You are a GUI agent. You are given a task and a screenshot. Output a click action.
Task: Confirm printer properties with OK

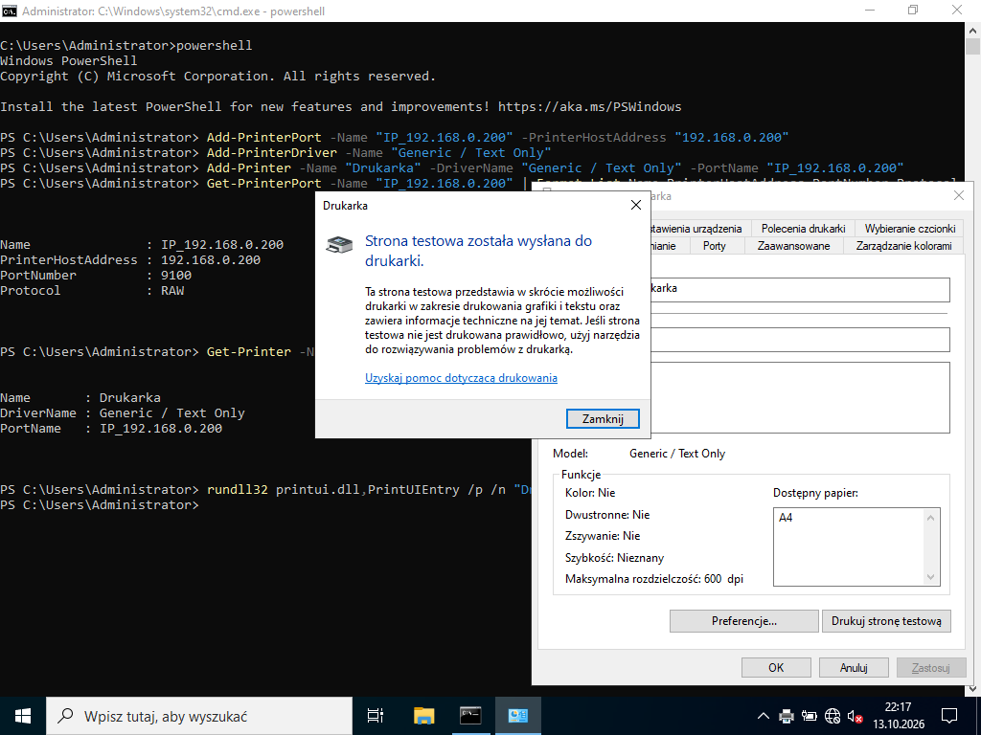776,667
